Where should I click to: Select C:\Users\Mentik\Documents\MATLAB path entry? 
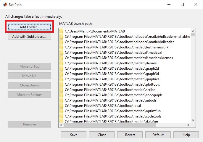[125, 31]
